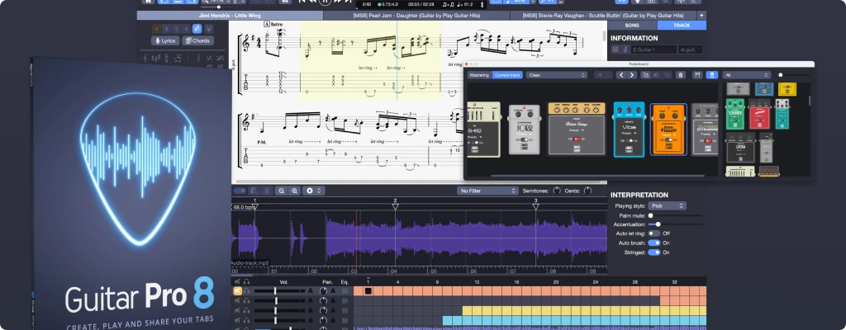Click the global mute icon in tracks header
846x330 pixels.
[237, 281]
